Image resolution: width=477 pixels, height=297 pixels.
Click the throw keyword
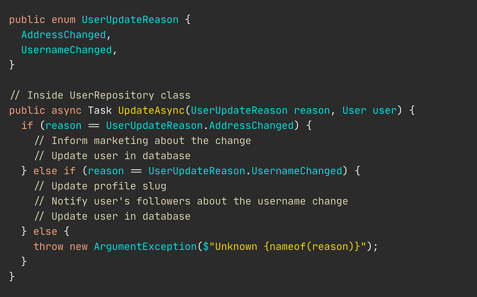pos(48,247)
